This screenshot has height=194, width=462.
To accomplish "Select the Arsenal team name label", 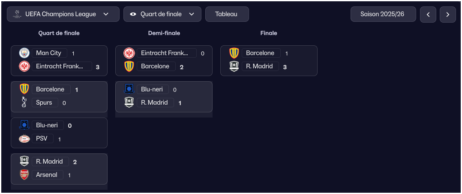I will [x=47, y=175].
